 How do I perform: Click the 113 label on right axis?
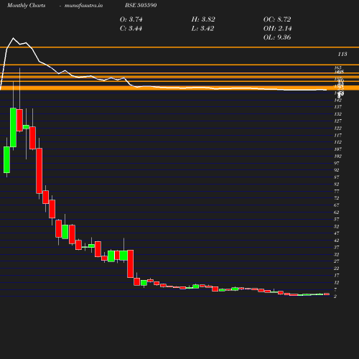pyautogui.click(x=342, y=54)
